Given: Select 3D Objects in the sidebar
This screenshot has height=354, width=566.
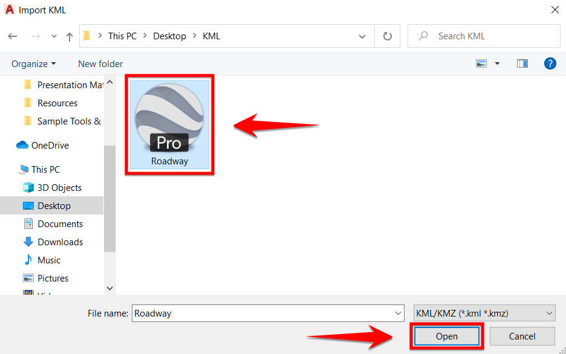Looking at the screenshot, I should click(59, 188).
